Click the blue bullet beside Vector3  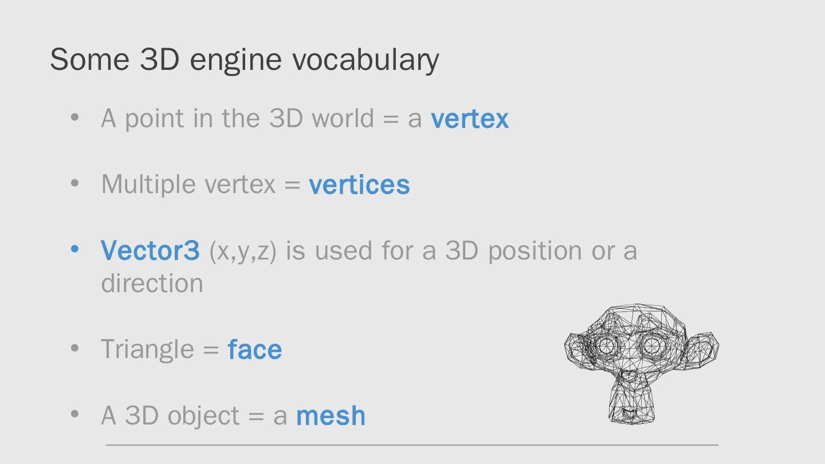point(74,249)
